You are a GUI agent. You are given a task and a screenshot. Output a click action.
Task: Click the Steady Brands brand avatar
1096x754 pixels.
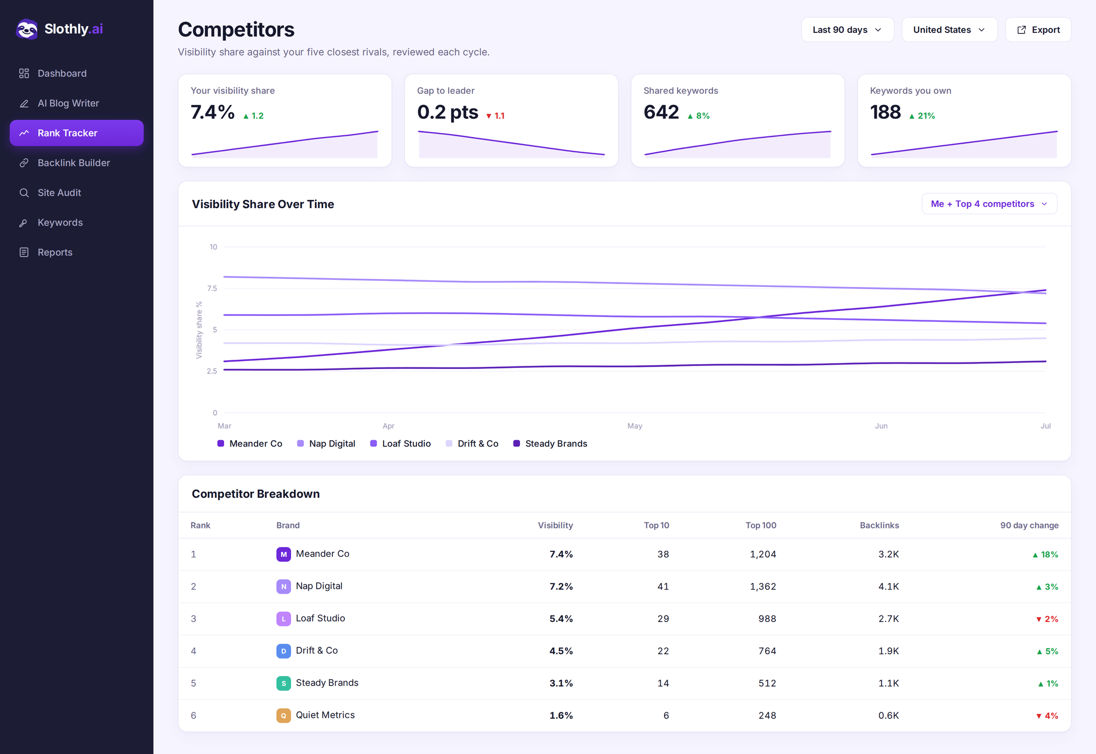(x=283, y=683)
